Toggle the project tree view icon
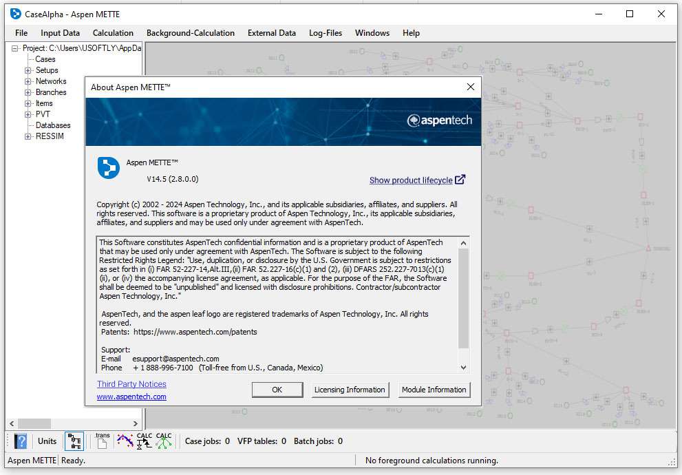The image size is (682, 475). [74, 441]
